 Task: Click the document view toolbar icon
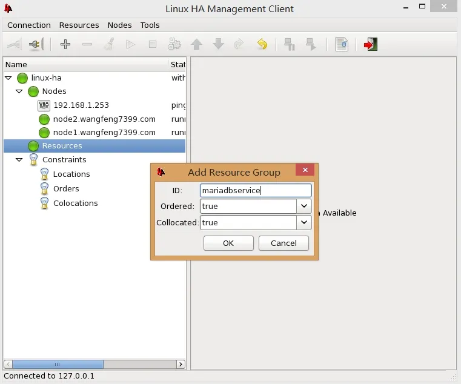point(341,44)
